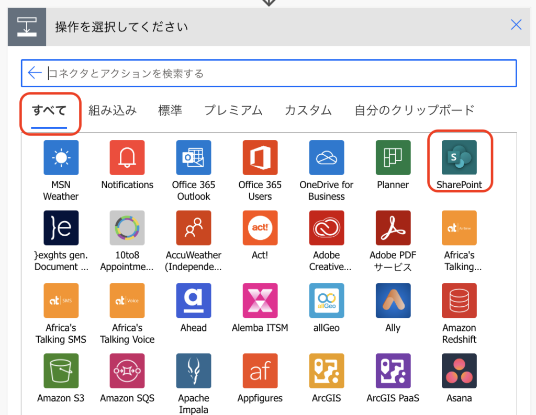Switch to the 組み込み tab
536x415 pixels.
(113, 111)
